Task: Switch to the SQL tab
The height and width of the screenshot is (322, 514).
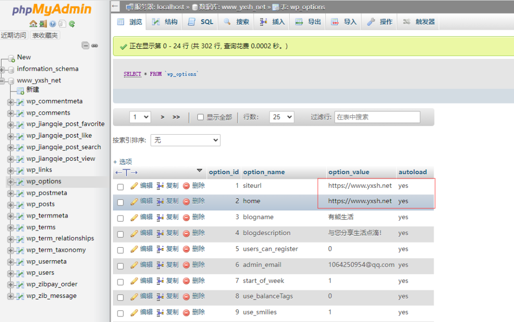Action: tap(201, 22)
